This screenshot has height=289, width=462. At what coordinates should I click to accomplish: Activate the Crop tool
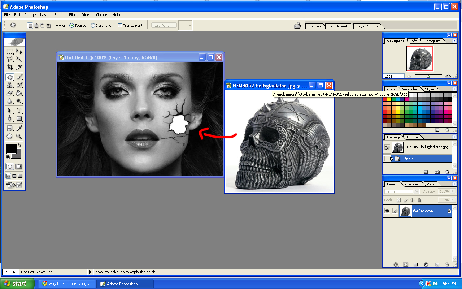pyautogui.click(x=10, y=68)
